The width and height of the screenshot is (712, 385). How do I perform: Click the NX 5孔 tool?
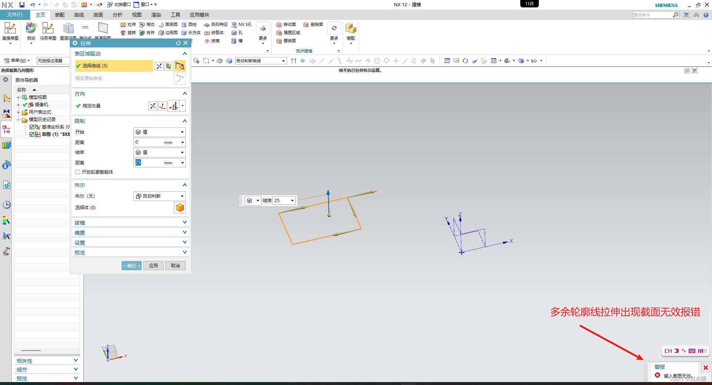[241, 24]
